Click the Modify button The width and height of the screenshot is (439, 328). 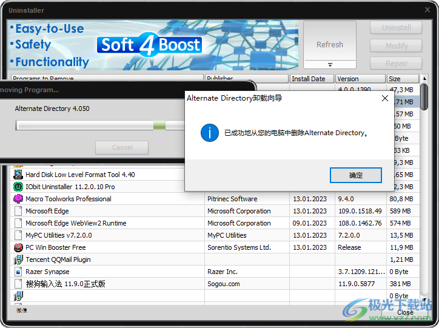396,45
